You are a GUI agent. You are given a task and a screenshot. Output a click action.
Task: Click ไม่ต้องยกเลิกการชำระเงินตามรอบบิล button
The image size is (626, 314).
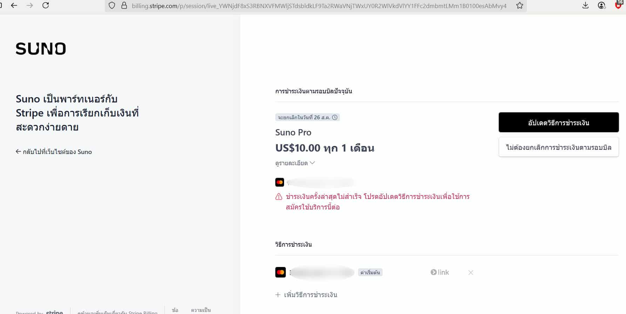559,147
